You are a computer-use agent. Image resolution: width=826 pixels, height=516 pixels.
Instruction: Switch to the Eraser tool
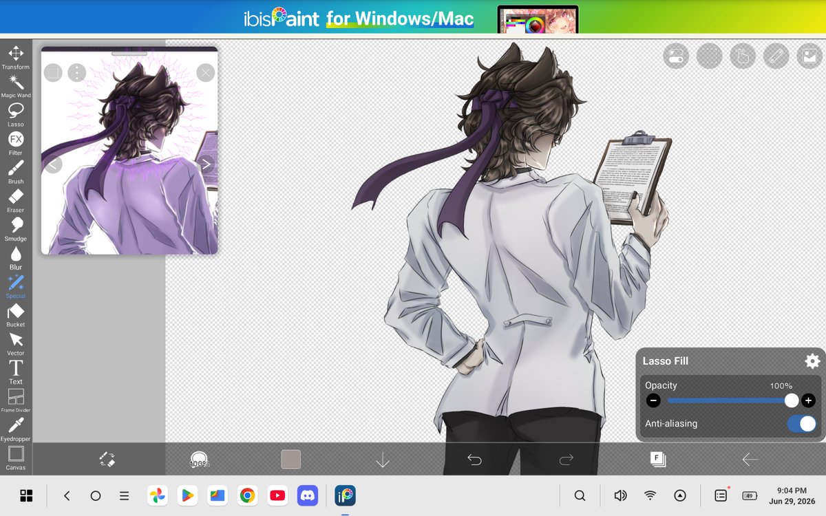click(x=16, y=201)
